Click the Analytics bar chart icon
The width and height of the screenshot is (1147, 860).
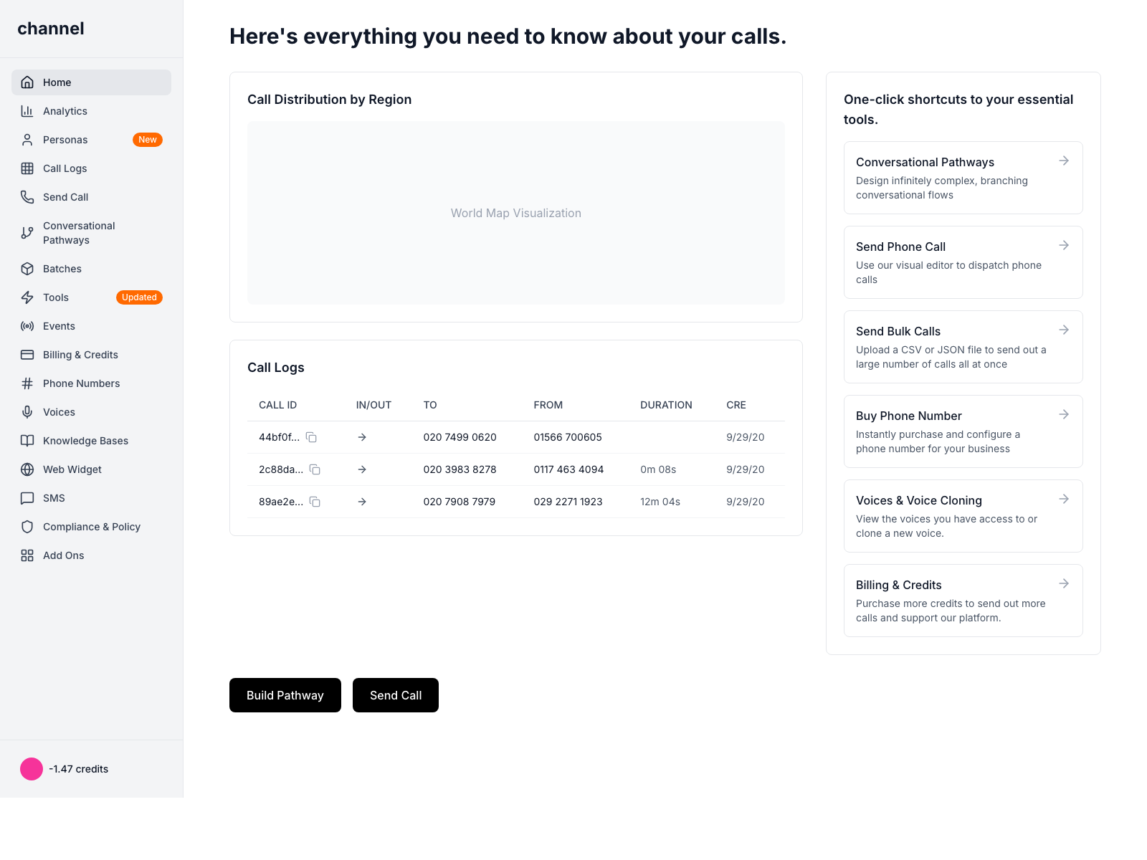[27, 111]
